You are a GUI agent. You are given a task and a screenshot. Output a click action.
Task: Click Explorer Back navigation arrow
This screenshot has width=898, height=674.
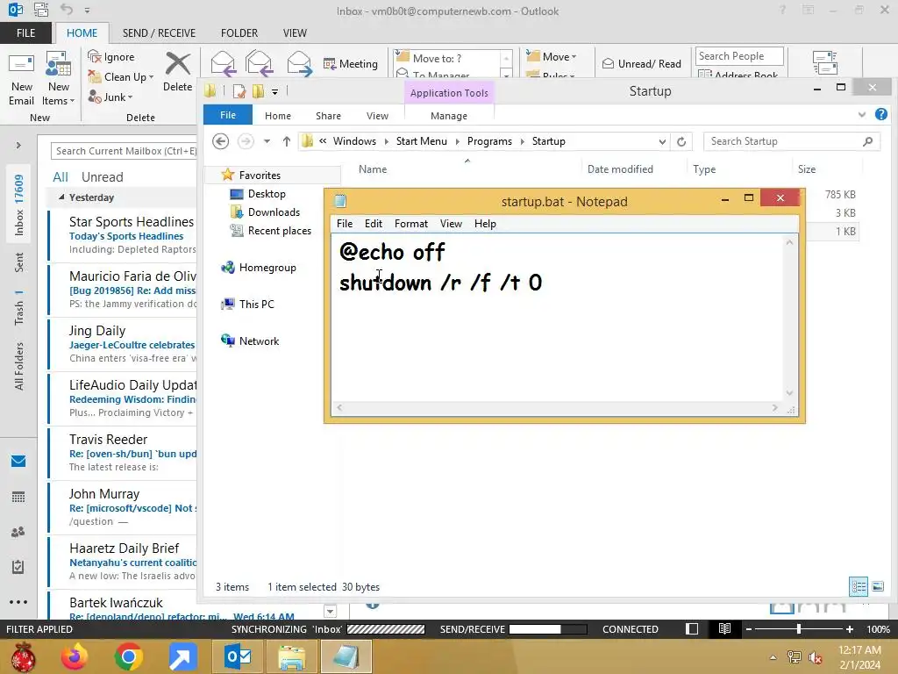tap(220, 141)
